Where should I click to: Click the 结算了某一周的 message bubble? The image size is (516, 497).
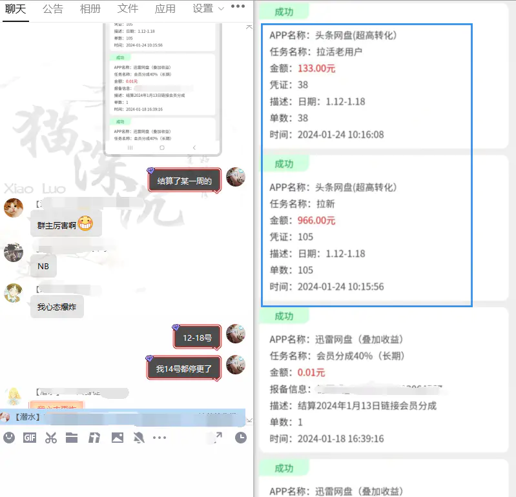pyautogui.click(x=185, y=181)
